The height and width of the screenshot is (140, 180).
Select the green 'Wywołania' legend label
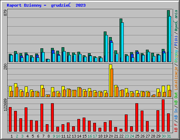click(x=176, y=21)
